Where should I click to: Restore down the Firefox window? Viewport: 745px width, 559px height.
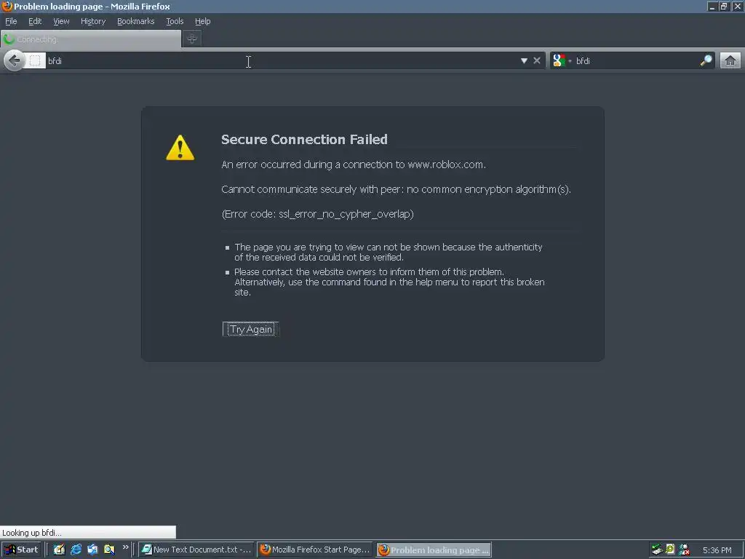click(x=724, y=6)
